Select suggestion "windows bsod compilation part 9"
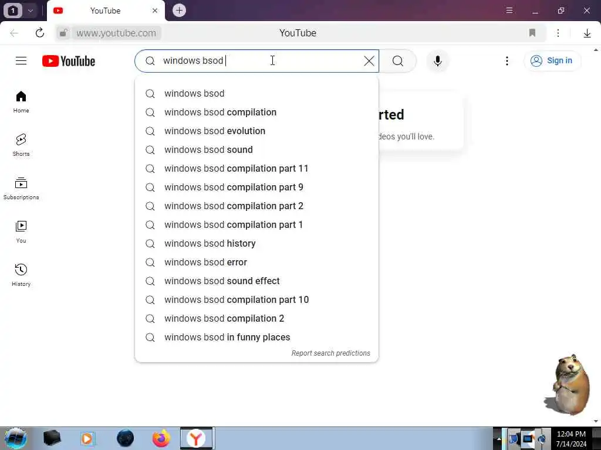The image size is (601, 450). pyautogui.click(x=257, y=187)
